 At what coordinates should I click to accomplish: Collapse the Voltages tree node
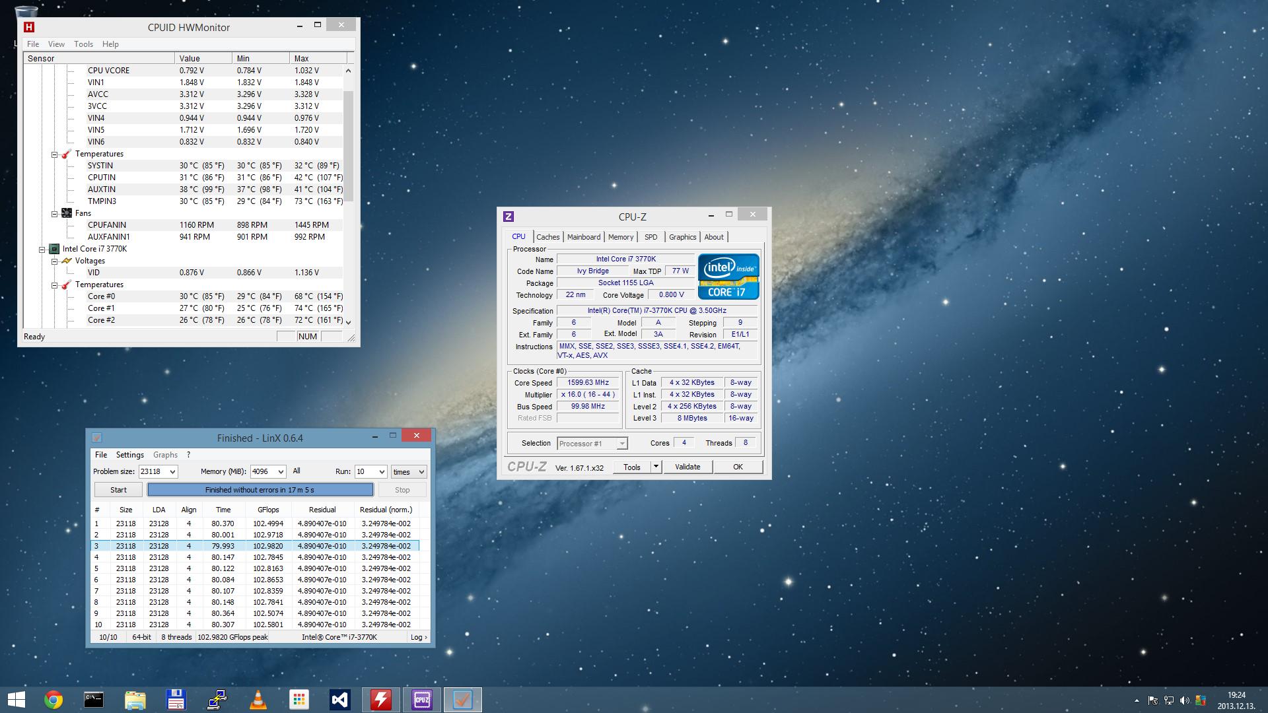tap(55, 261)
